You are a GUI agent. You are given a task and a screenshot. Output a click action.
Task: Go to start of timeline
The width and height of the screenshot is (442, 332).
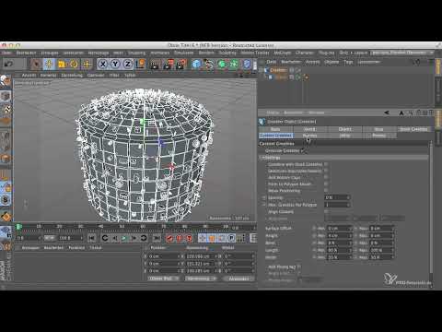point(91,238)
